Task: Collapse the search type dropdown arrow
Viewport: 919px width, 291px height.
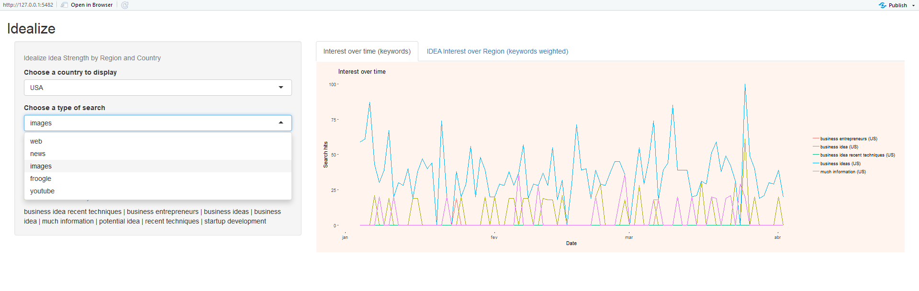Action: click(x=281, y=123)
